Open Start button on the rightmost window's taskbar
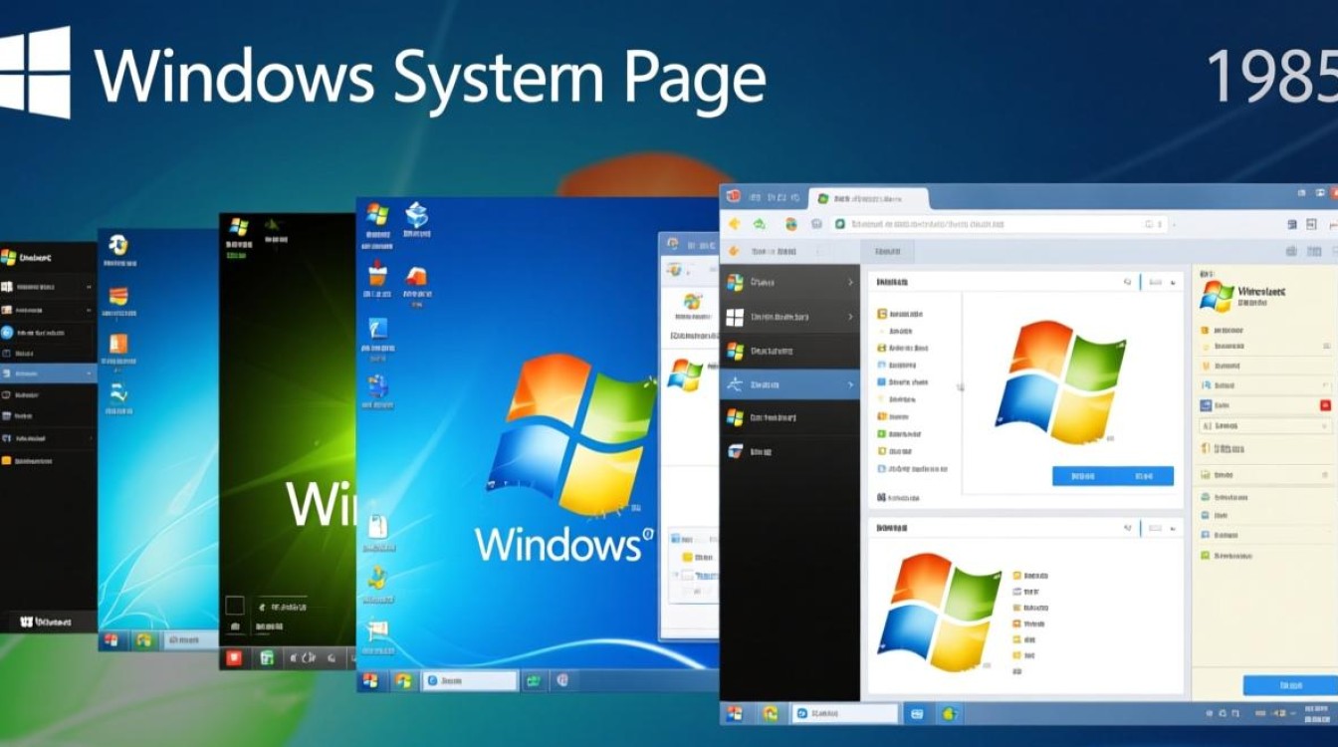The width and height of the screenshot is (1338, 747). click(736, 713)
